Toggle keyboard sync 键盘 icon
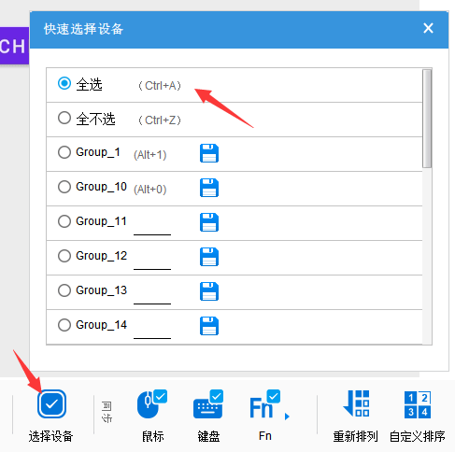Screen dimensions: 455x452 (x=208, y=403)
